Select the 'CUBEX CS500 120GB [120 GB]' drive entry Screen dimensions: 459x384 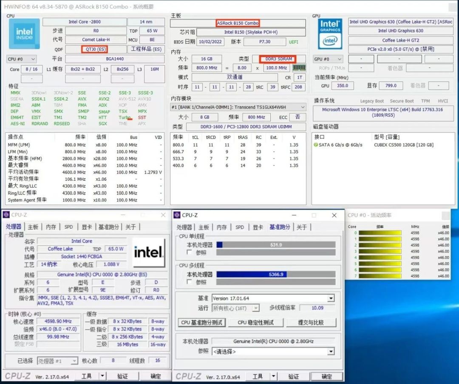tap(404, 145)
